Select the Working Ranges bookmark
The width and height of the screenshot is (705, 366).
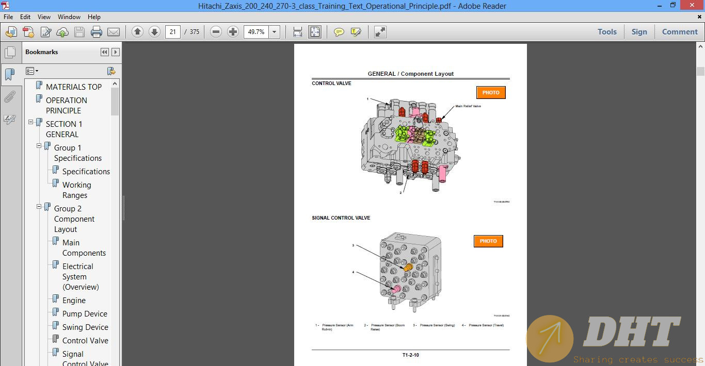pos(77,190)
